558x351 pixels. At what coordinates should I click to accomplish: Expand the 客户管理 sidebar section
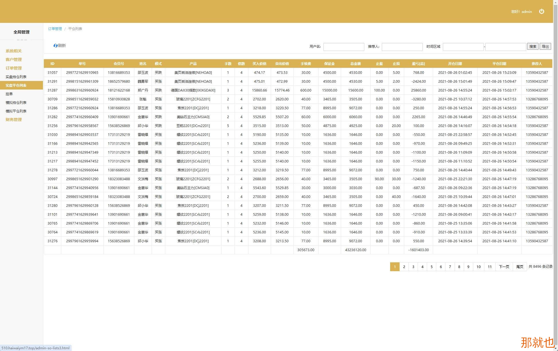coord(13,60)
